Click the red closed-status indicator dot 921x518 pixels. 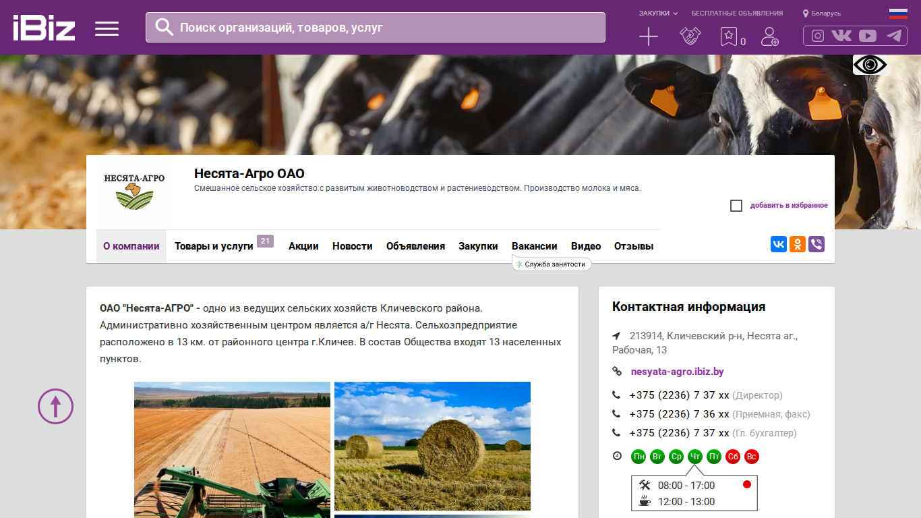747,484
